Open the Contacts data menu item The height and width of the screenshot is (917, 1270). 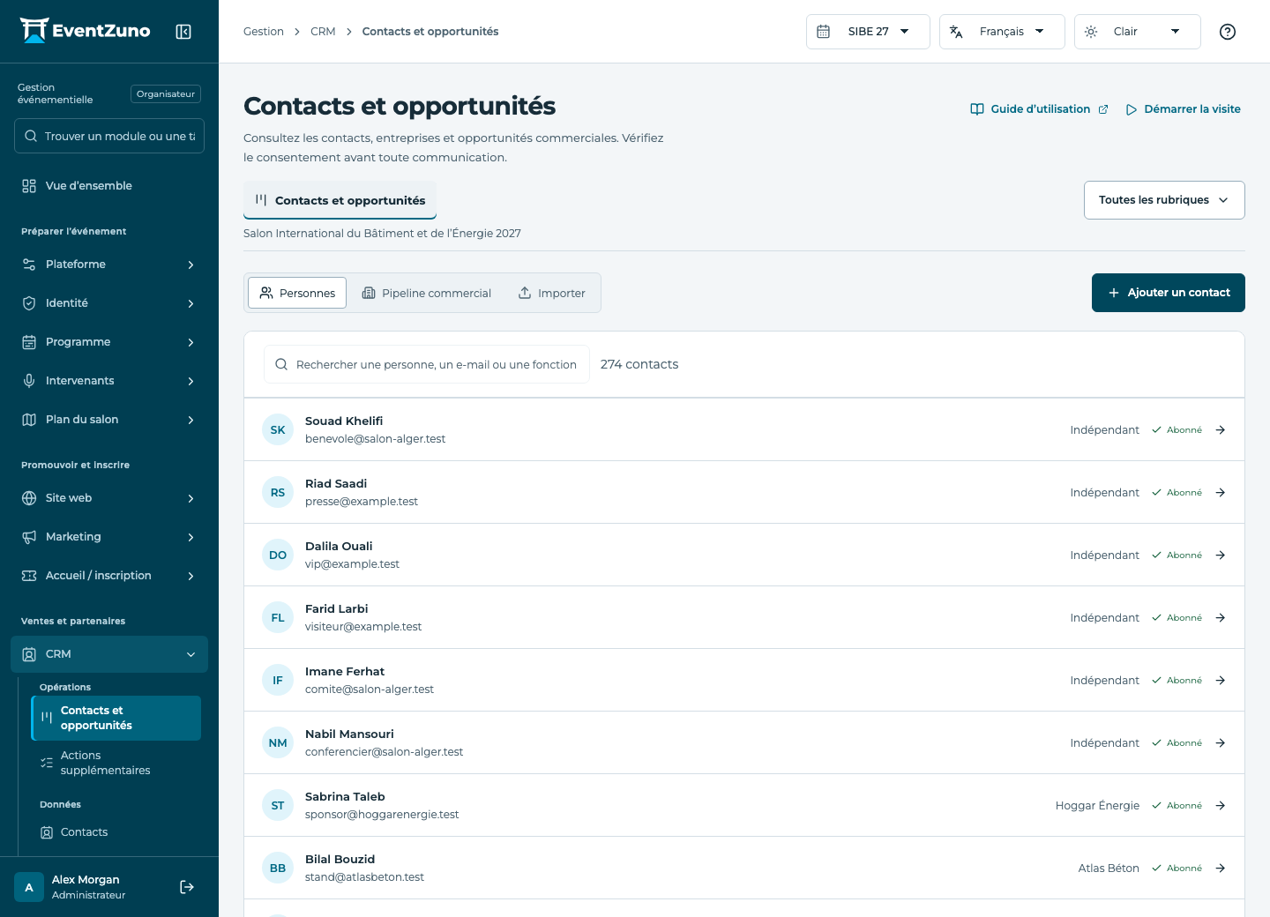pyautogui.click(x=116, y=832)
